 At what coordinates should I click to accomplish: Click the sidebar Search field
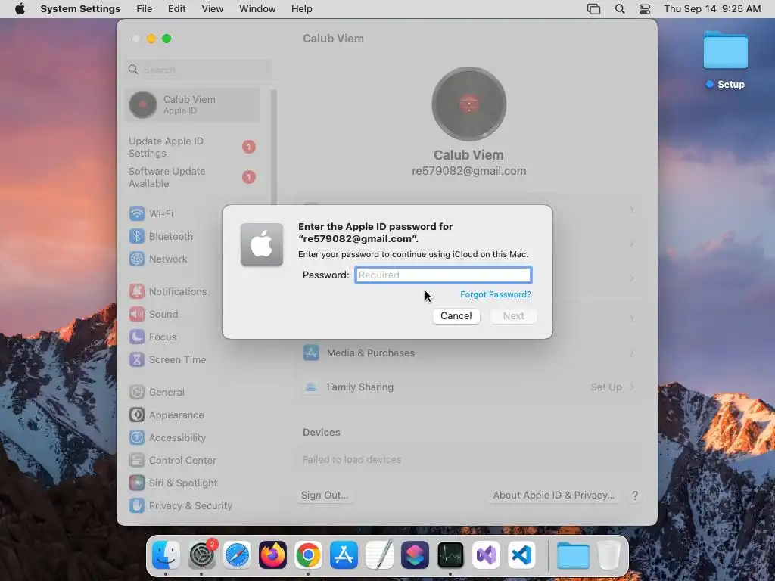(198, 70)
